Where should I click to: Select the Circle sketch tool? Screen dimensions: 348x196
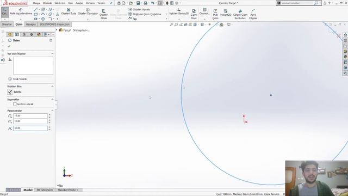click(43, 10)
